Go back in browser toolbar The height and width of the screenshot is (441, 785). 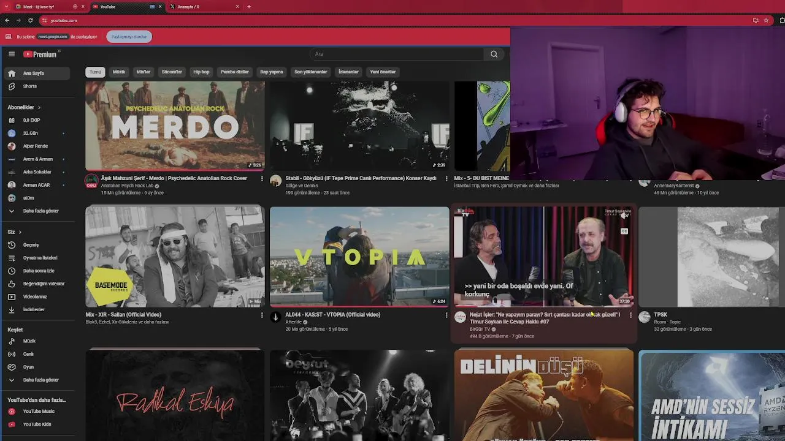7,20
